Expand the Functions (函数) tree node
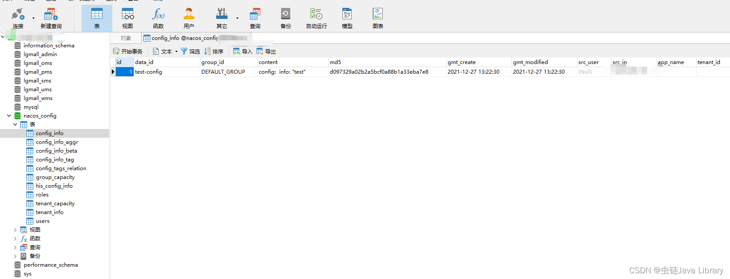Screen dimensions: 730x279 [15, 239]
